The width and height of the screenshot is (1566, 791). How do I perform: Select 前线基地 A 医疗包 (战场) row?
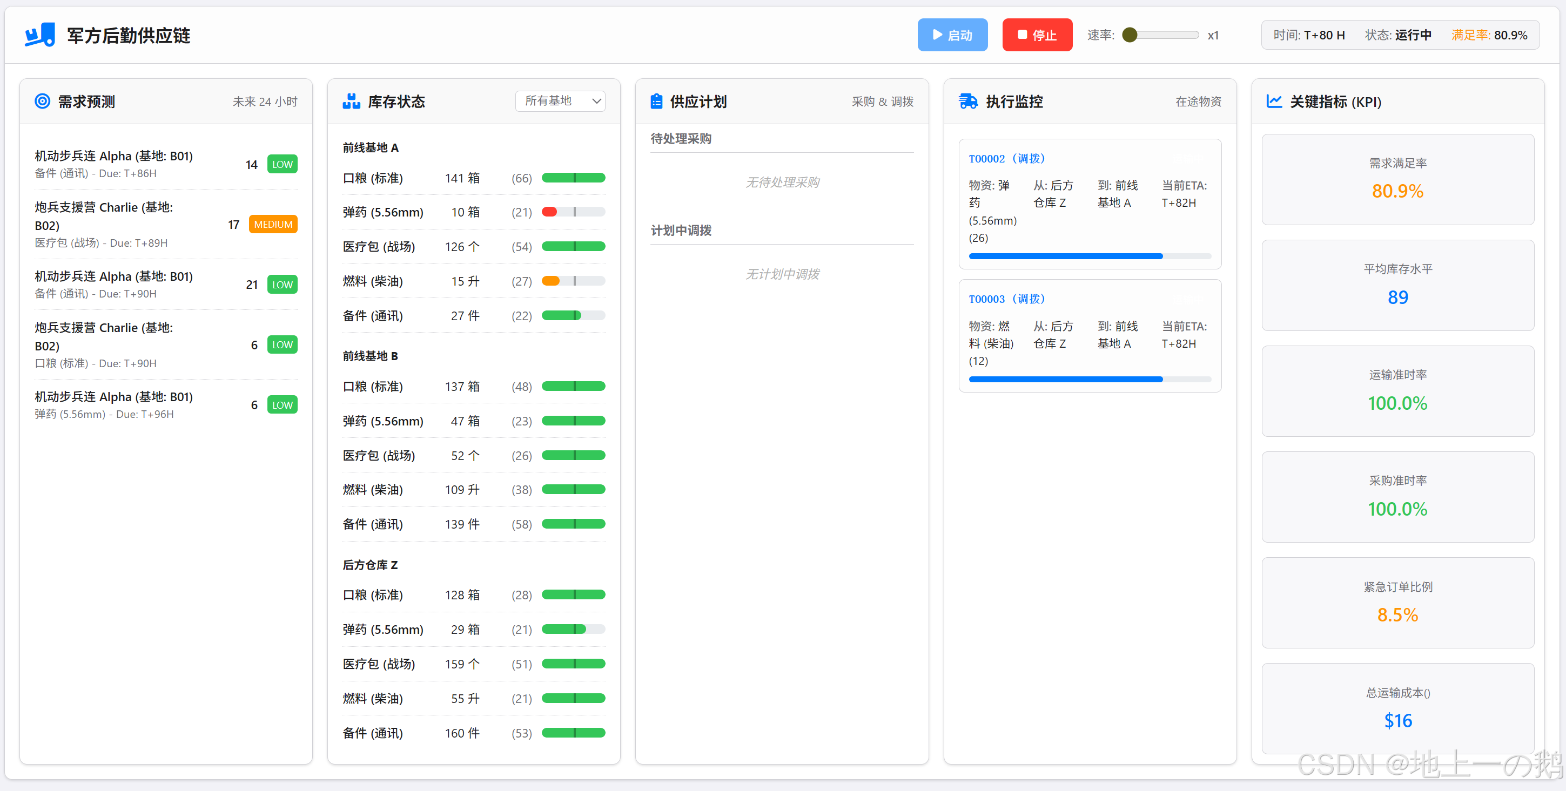pyautogui.click(x=474, y=247)
